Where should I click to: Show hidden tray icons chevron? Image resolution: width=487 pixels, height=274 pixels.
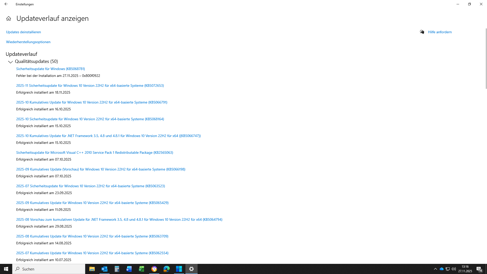tap(436, 269)
